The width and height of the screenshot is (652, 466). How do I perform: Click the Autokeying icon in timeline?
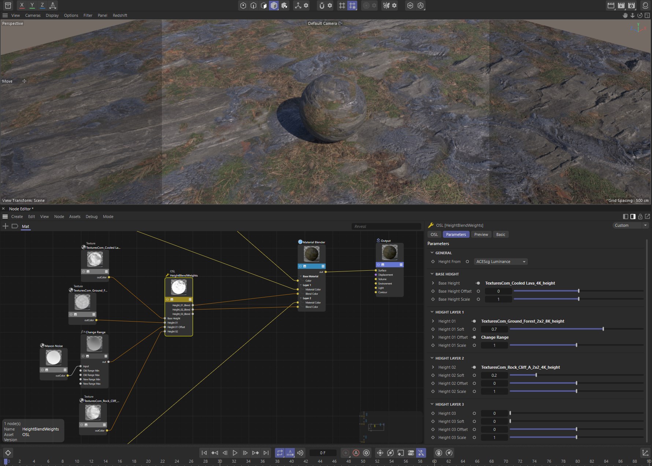pyautogui.click(x=356, y=453)
